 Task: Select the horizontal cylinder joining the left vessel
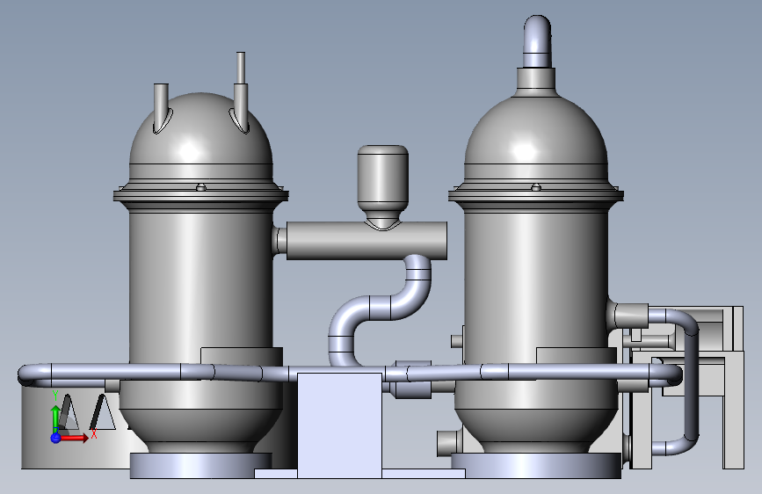pos(366,241)
